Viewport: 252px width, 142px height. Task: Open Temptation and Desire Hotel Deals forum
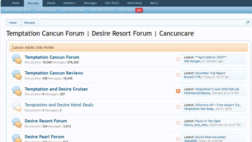(59, 105)
